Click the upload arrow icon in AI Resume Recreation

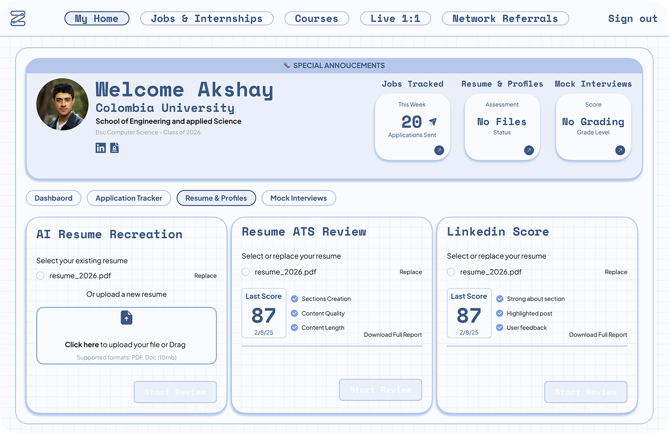click(x=126, y=318)
